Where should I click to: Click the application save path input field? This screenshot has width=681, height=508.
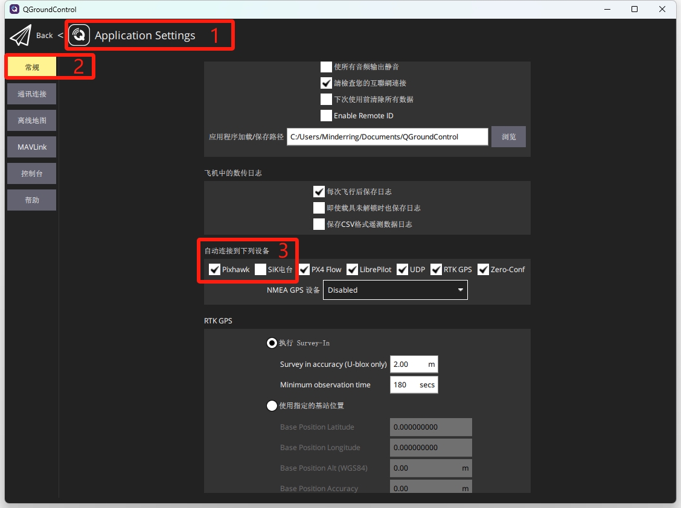pos(388,137)
